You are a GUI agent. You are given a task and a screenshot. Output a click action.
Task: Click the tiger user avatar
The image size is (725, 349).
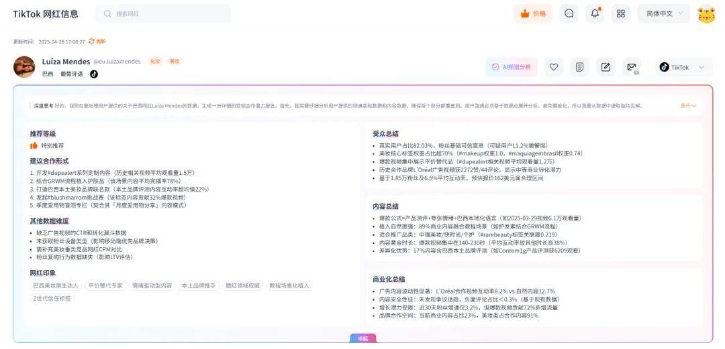pos(706,14)
